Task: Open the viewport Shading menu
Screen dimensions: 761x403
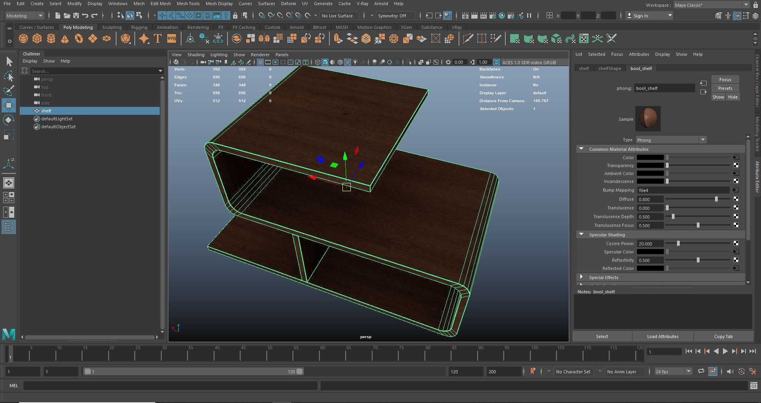Action: point(196,55)
